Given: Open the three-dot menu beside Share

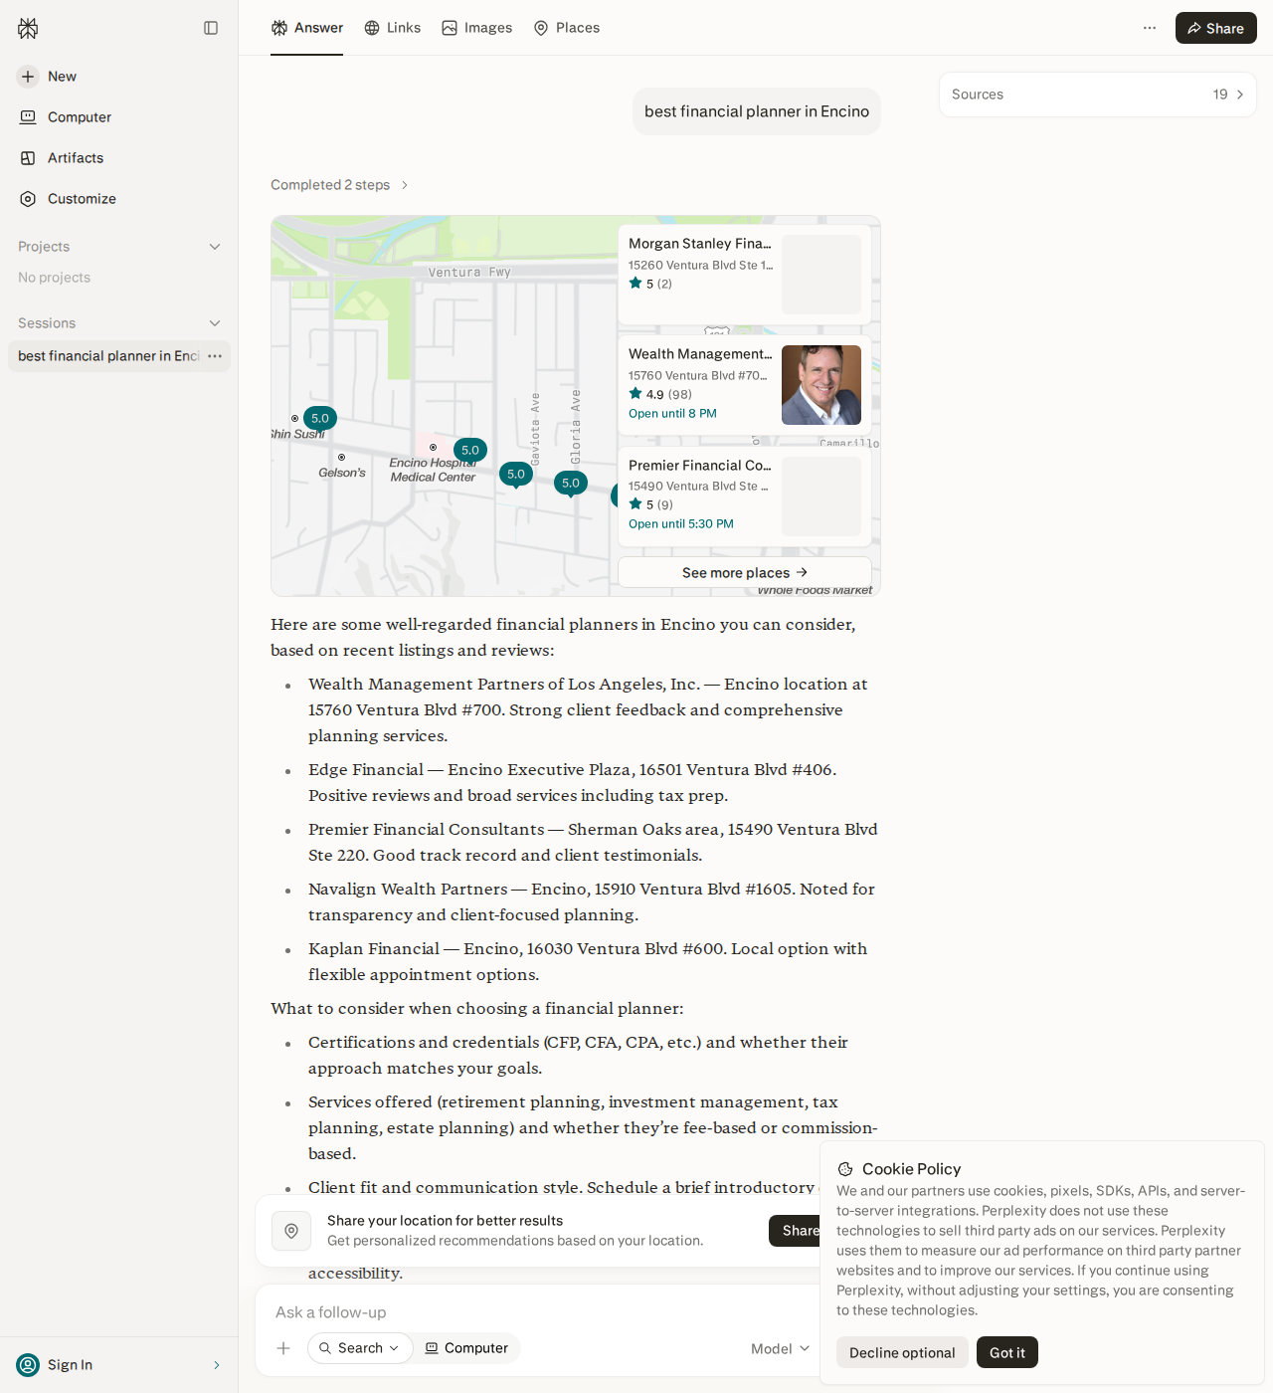Looking at the screenshot, I should pos(1150,28).
